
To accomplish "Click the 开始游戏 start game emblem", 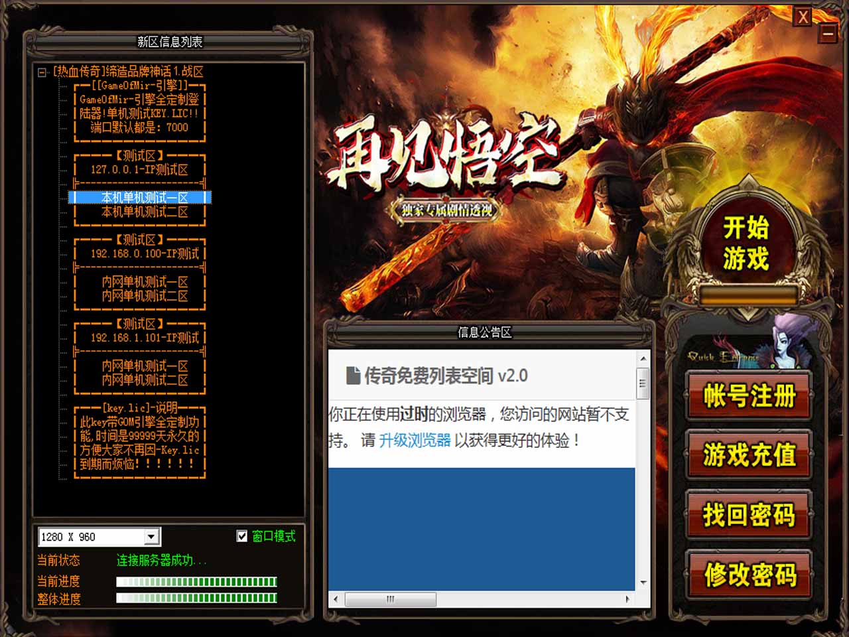I will click(746, 244).
